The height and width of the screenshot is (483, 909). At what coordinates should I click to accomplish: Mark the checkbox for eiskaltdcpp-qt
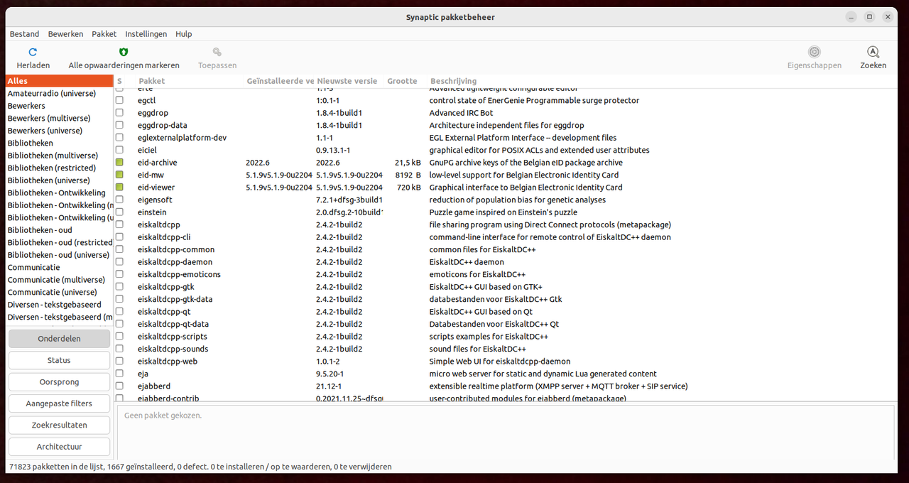tap(119, 312)
